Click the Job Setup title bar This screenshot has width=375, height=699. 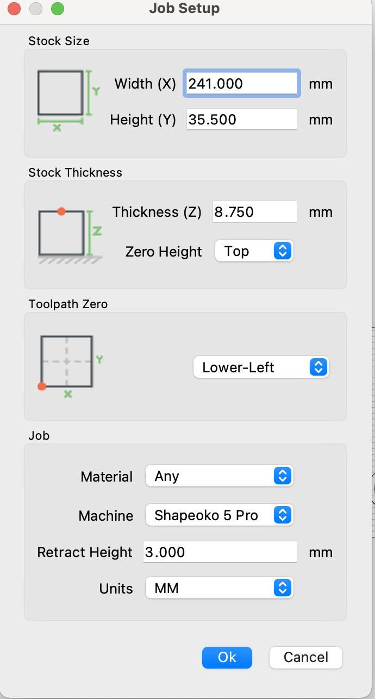[184, 9]
